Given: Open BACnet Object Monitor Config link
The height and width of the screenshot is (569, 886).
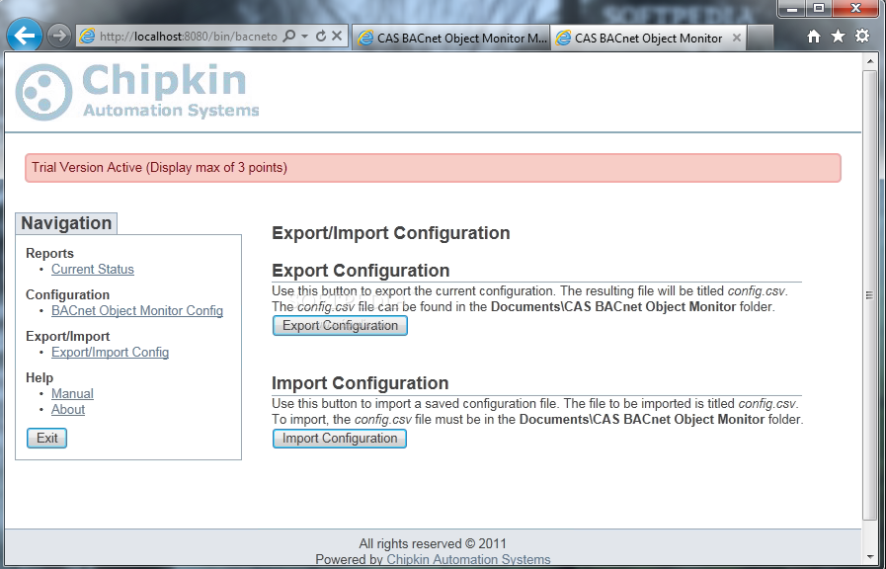Looking at the screenshot, I should point(137,311).
